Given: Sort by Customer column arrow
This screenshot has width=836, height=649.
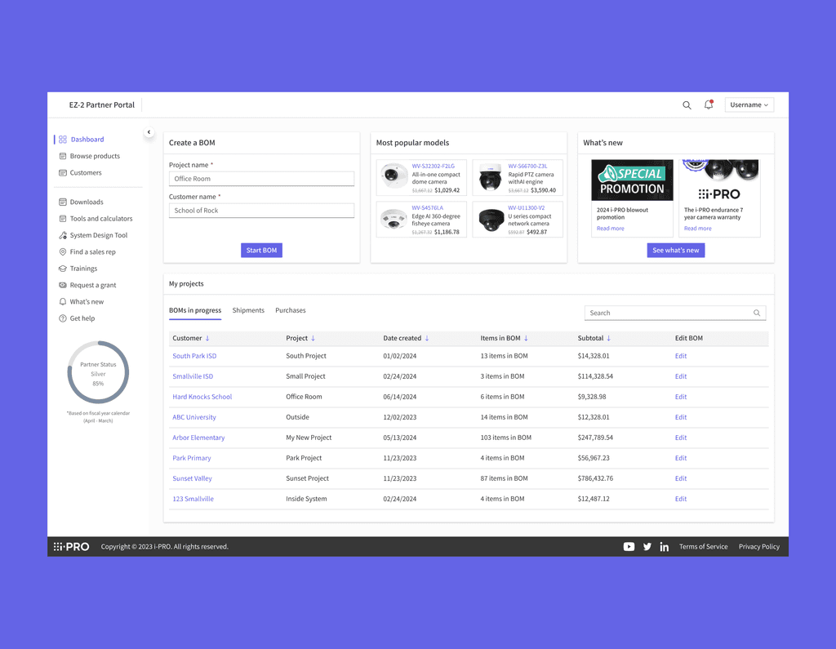Looking at the screenshot, I should [207, 338].
